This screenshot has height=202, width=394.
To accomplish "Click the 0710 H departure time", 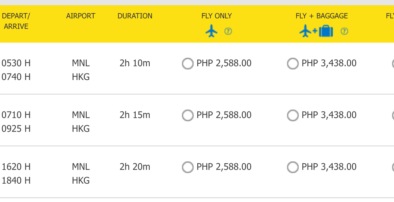I will click(16, 115).
